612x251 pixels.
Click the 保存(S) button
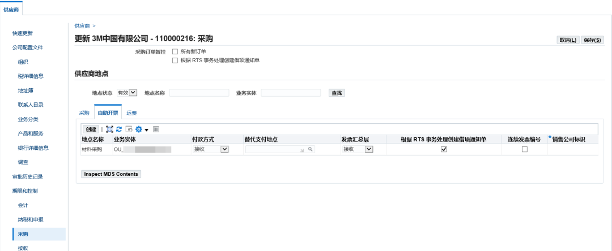[x=593, y=40]
